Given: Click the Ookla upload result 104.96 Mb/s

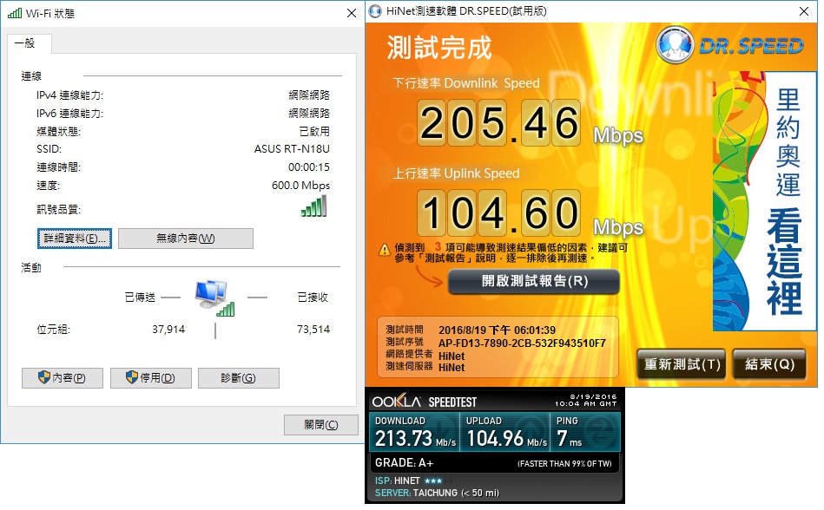Looking at the screenshot, I should 506,438.
